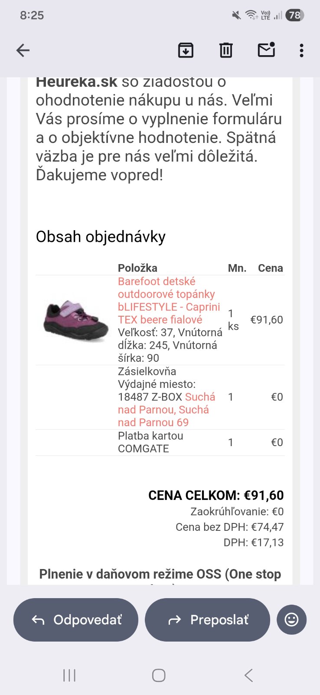Mark email as unread

266,50
